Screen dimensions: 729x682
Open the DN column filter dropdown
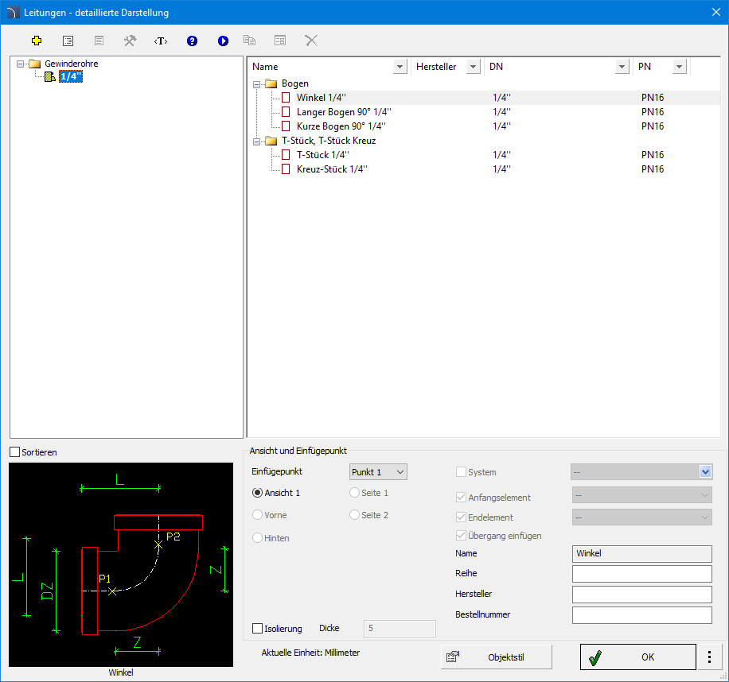point(622,68)
